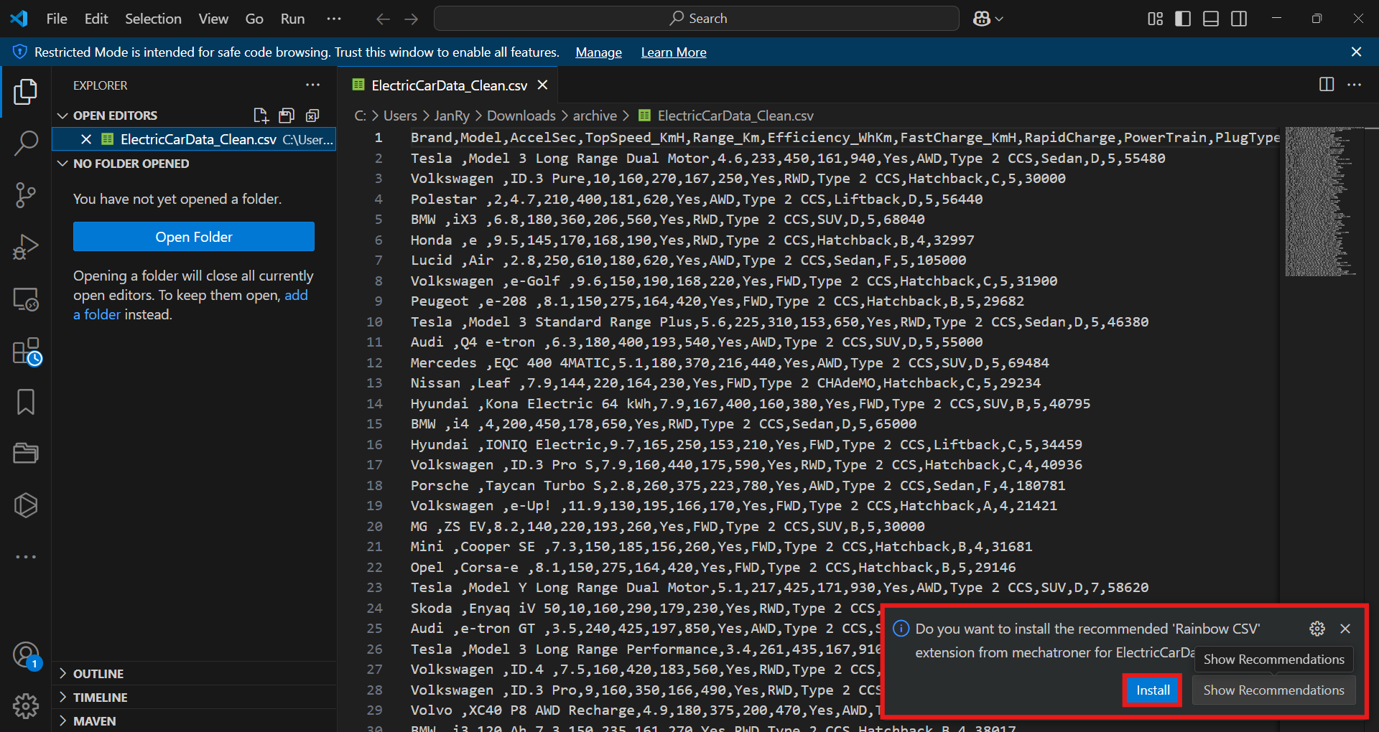1379x732 pixels.
Task: Click Show Recommendations button in the notification
Action: pos(1273,690)
